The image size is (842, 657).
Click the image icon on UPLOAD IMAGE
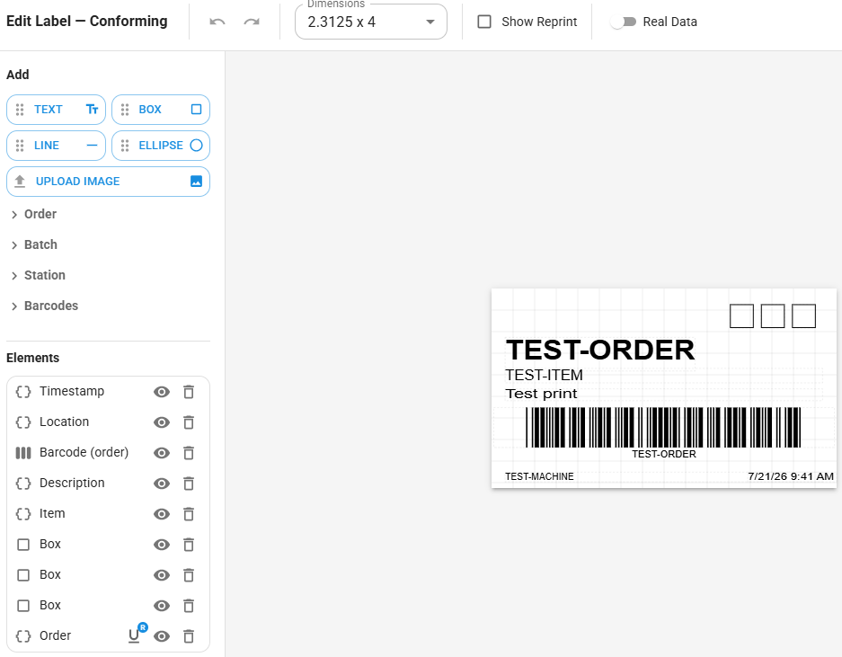point(197,182)
